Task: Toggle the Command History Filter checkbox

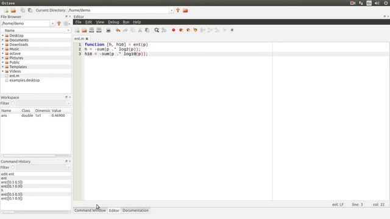Action: 13,167
